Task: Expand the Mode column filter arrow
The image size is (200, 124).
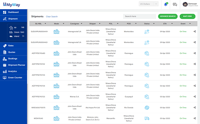Action: [63, 24]
